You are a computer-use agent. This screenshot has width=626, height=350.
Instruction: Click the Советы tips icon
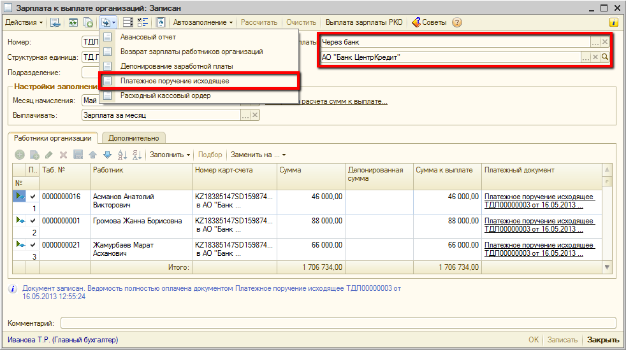coord(417,22)
